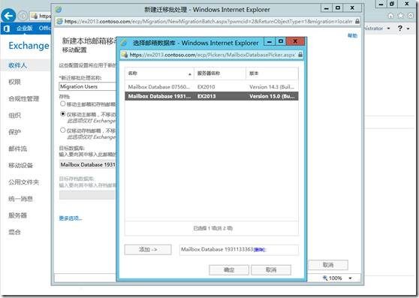The width and height of the screenshot is (419, 298).
Task: Click target database field Mailbox Database 1931
Action: 88,164
